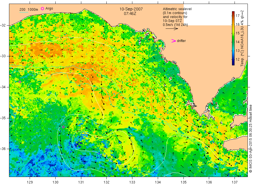Click the 'Argo' legend label
Viewport: 254px width, 186px height.
49,8
